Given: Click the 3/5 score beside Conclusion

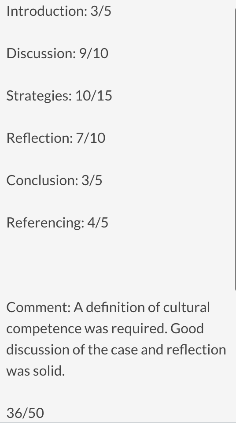Looking at the screenshot, I should 92,180.
